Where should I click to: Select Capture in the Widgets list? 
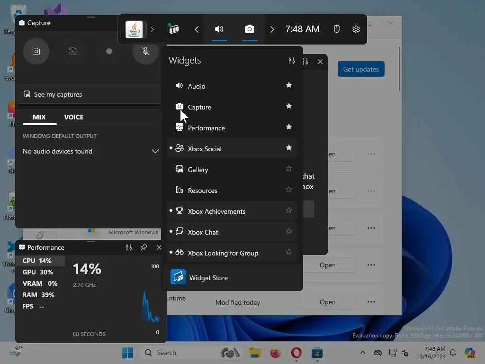[232, 107]
